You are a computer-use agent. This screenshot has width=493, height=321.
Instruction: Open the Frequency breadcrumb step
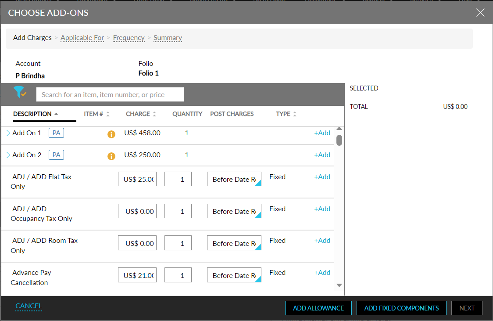tap(129, 38)
